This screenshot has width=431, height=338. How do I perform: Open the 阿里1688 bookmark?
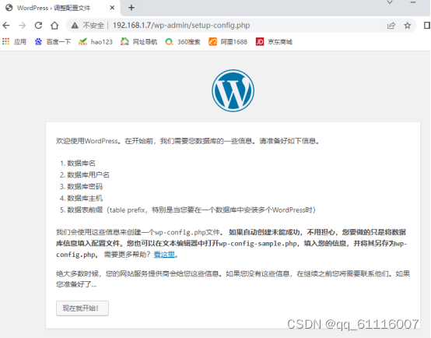[x=228, y=42]
